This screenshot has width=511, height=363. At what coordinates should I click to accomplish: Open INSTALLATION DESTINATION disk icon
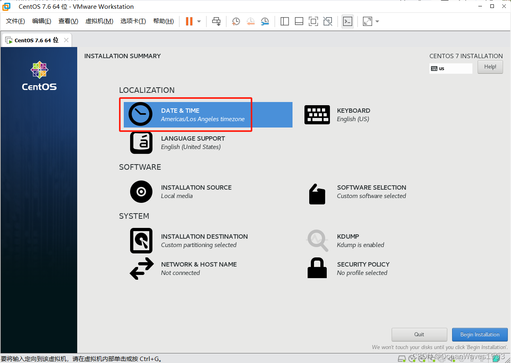point(141,241)
